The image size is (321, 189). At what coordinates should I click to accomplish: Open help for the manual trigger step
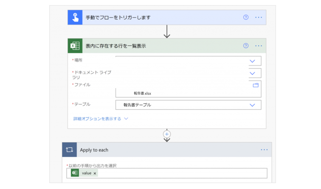[x=246, y=17]
